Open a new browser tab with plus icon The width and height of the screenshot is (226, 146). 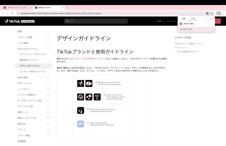67,7
